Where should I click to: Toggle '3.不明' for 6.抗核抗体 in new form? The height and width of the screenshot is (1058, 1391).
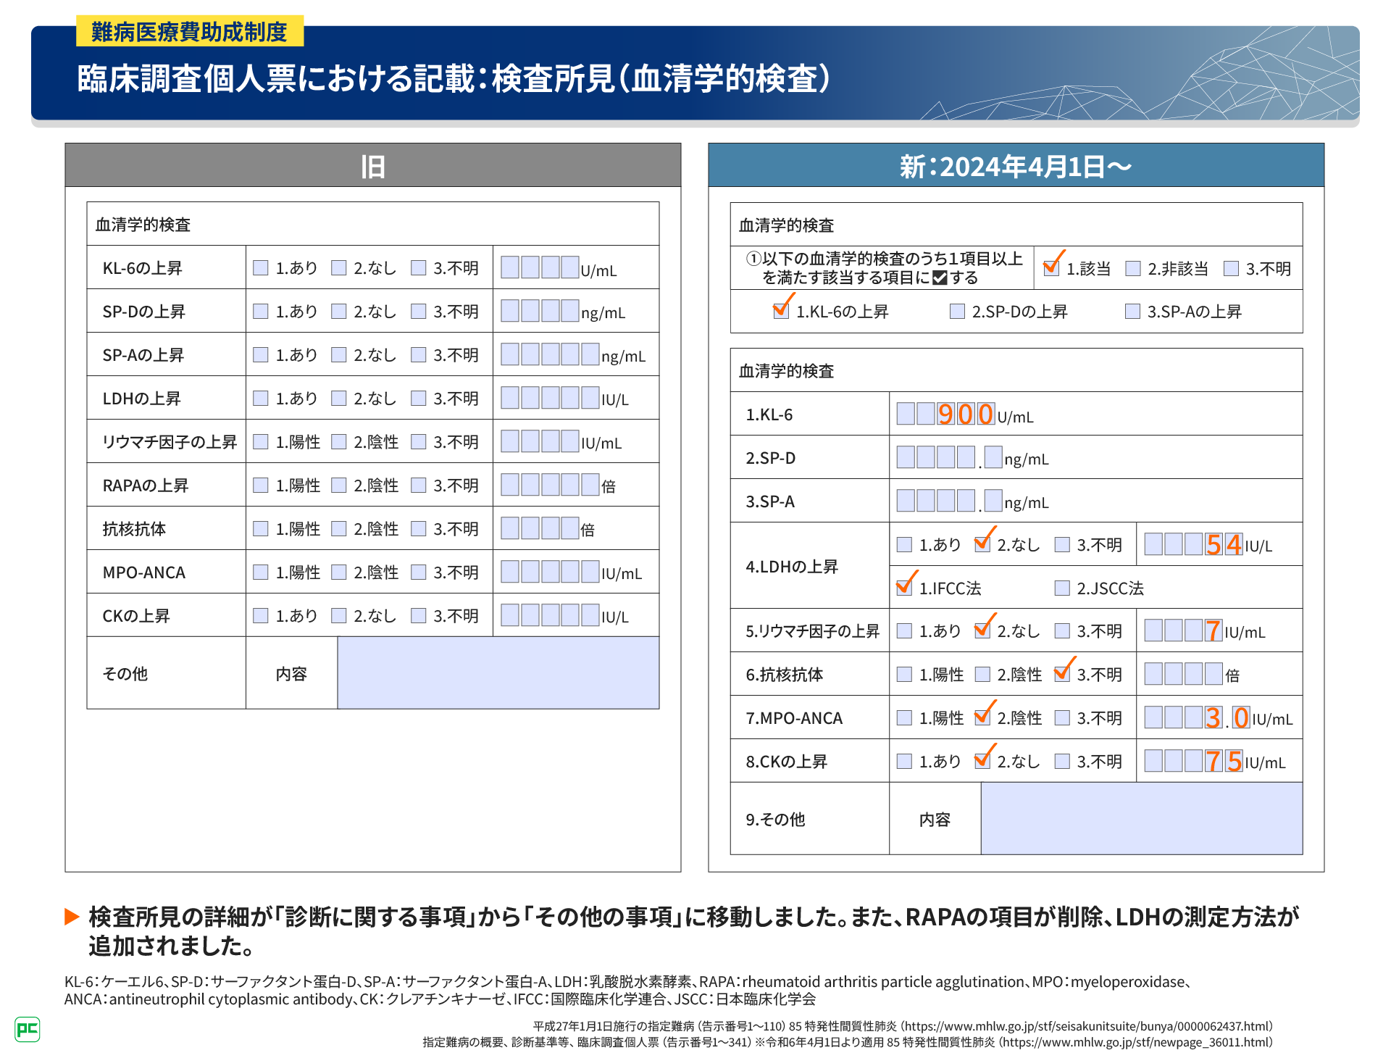tap(1062, 674)
